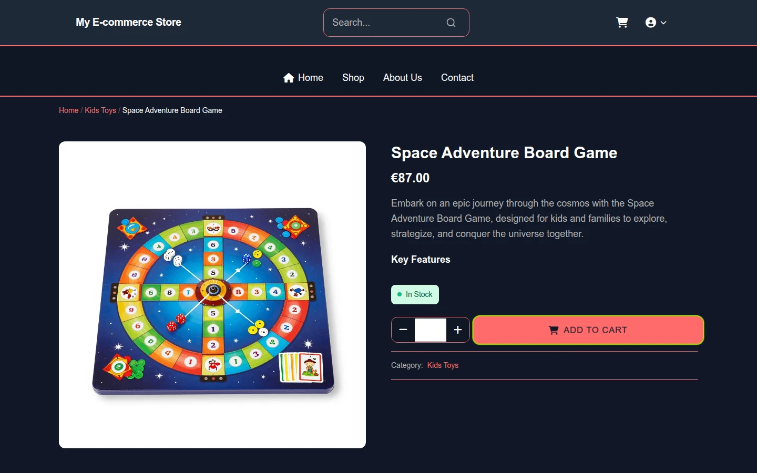Image resolution: width=757 pixels, height=473 pixels.
Task: Click the cart icon inside Add to Cart
Action: pos(554,330)
